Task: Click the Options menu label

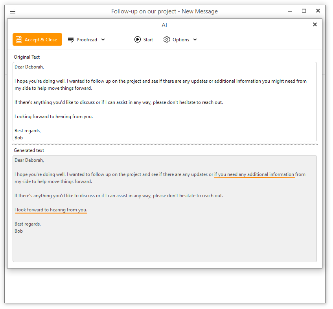Action: tap(181, 40)
